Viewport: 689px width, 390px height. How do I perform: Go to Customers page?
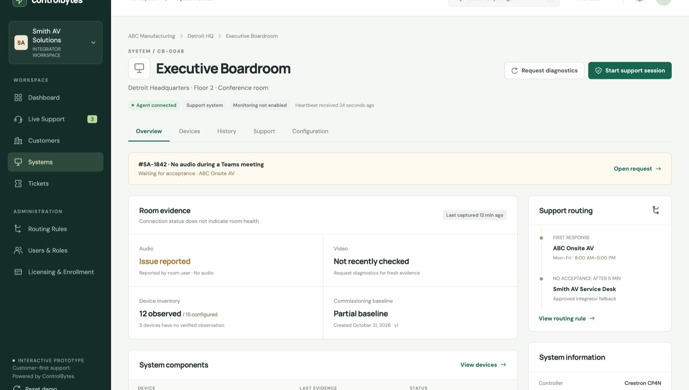click(56, 140)
